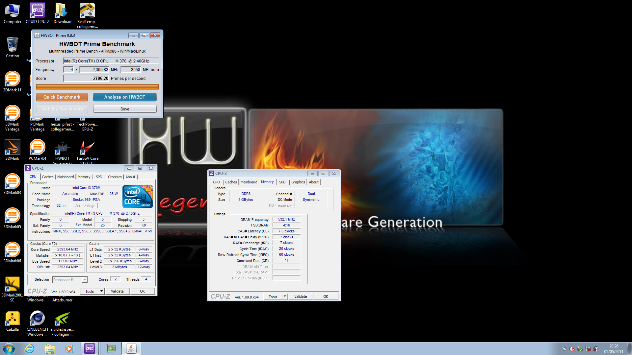Select the SPD tab in right CPU-Z window

pyautogui.click(x=282, y=182)
